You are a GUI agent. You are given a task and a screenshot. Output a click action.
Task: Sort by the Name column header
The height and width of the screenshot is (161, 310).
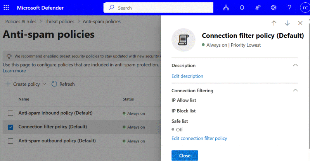[x=24, y=99]
